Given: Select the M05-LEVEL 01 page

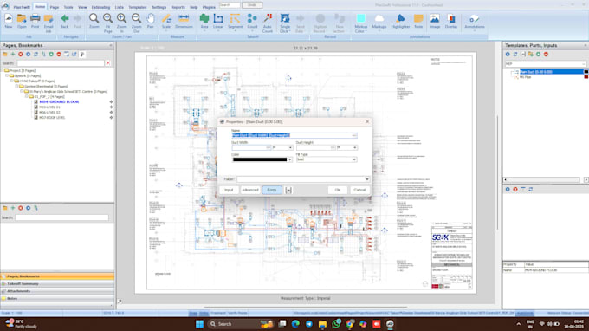Looking at the screenshot, I should (x=49, y=107).
